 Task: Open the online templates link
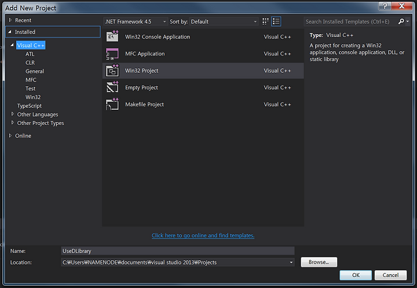(x=203, y=235)
